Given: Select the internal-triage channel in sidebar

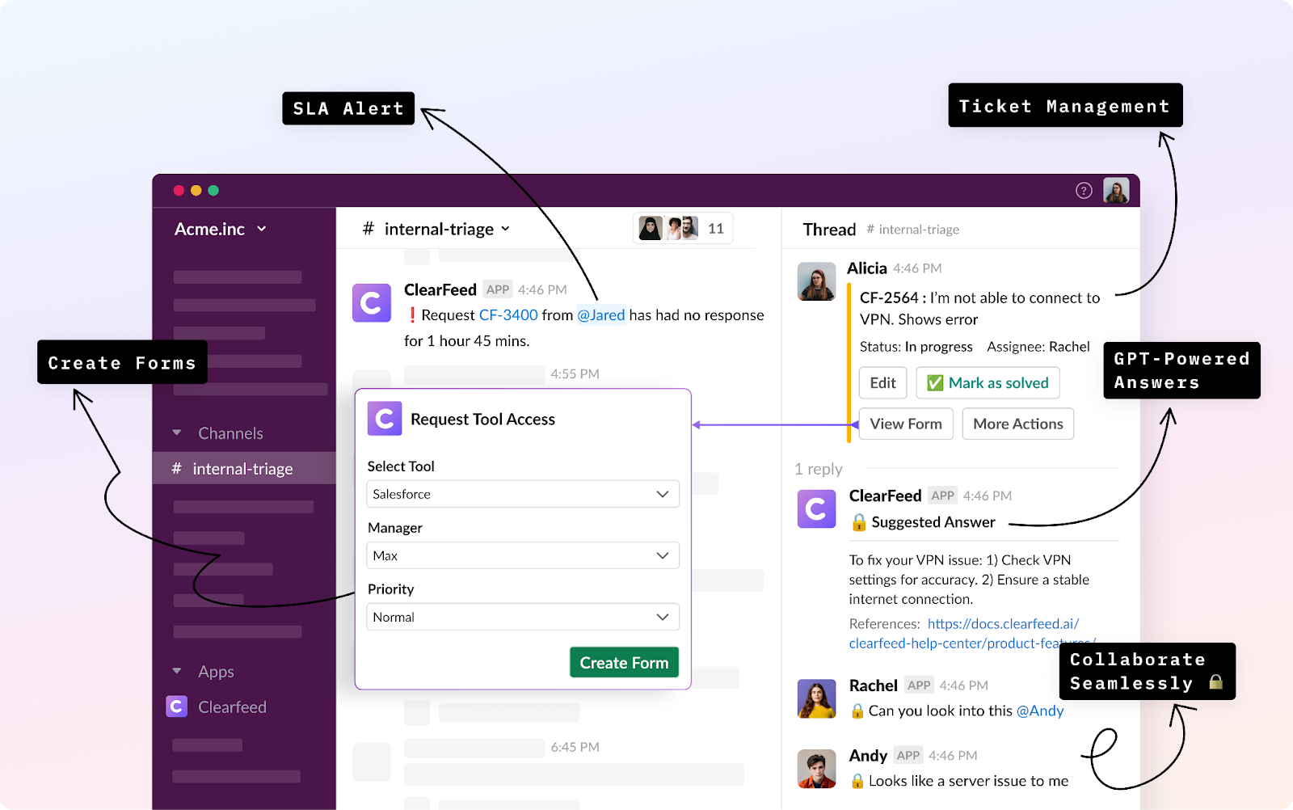Looking at the screenshot, I should [x=244, y=469].
